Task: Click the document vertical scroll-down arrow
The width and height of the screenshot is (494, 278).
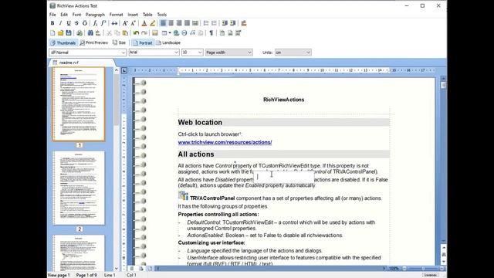Action: click(444, 241)
